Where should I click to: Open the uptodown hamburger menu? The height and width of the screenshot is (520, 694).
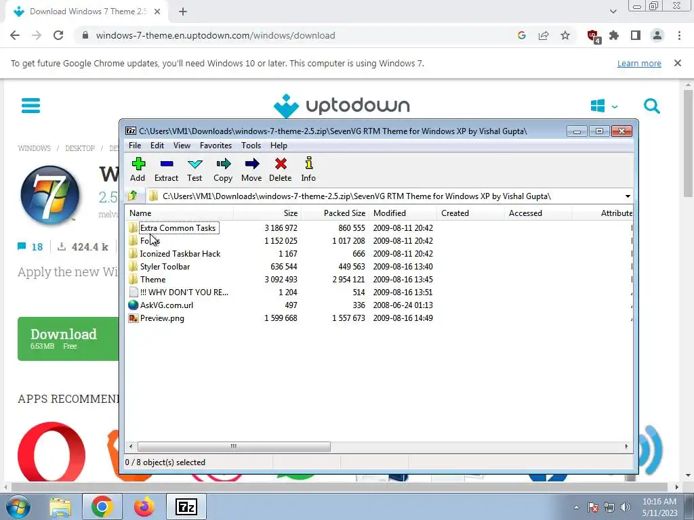tap(30, 106)
